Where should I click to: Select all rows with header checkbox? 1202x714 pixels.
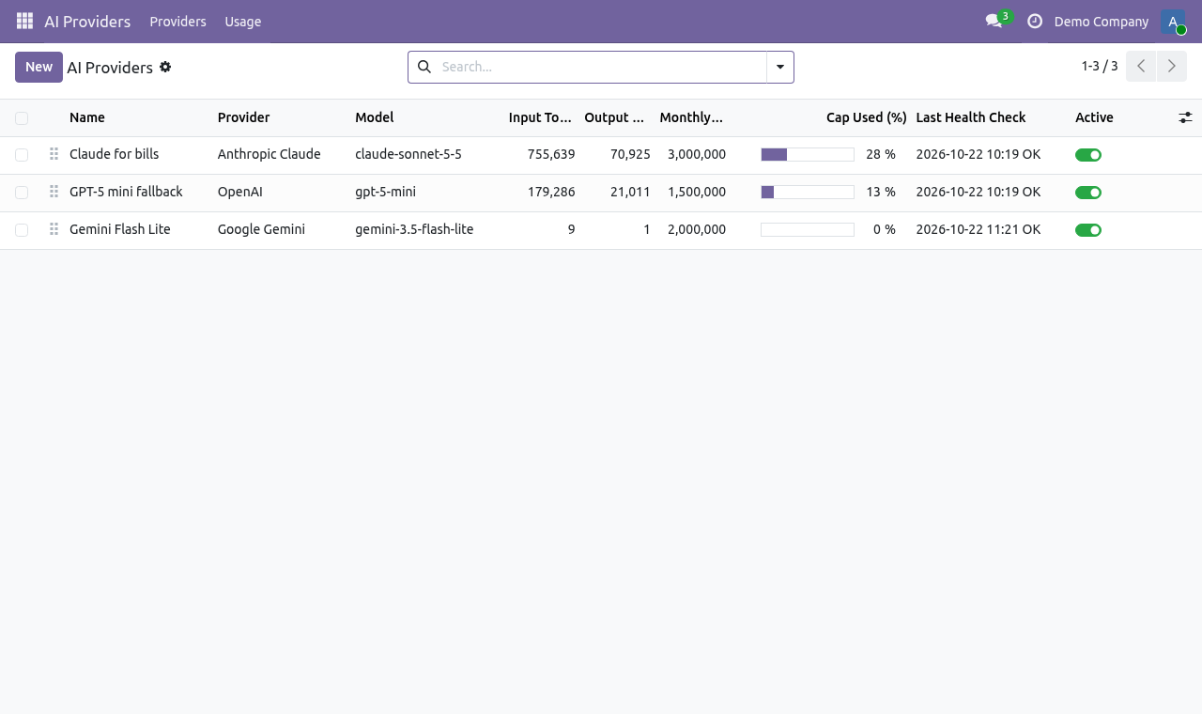point(22,118)
